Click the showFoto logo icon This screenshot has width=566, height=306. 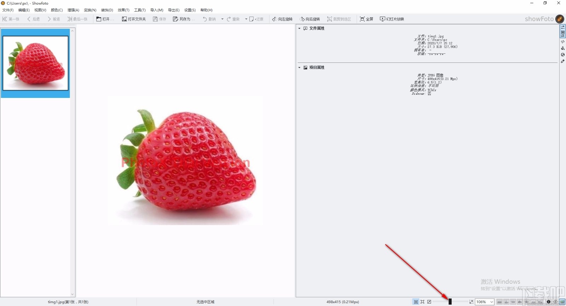coord(560,19)
